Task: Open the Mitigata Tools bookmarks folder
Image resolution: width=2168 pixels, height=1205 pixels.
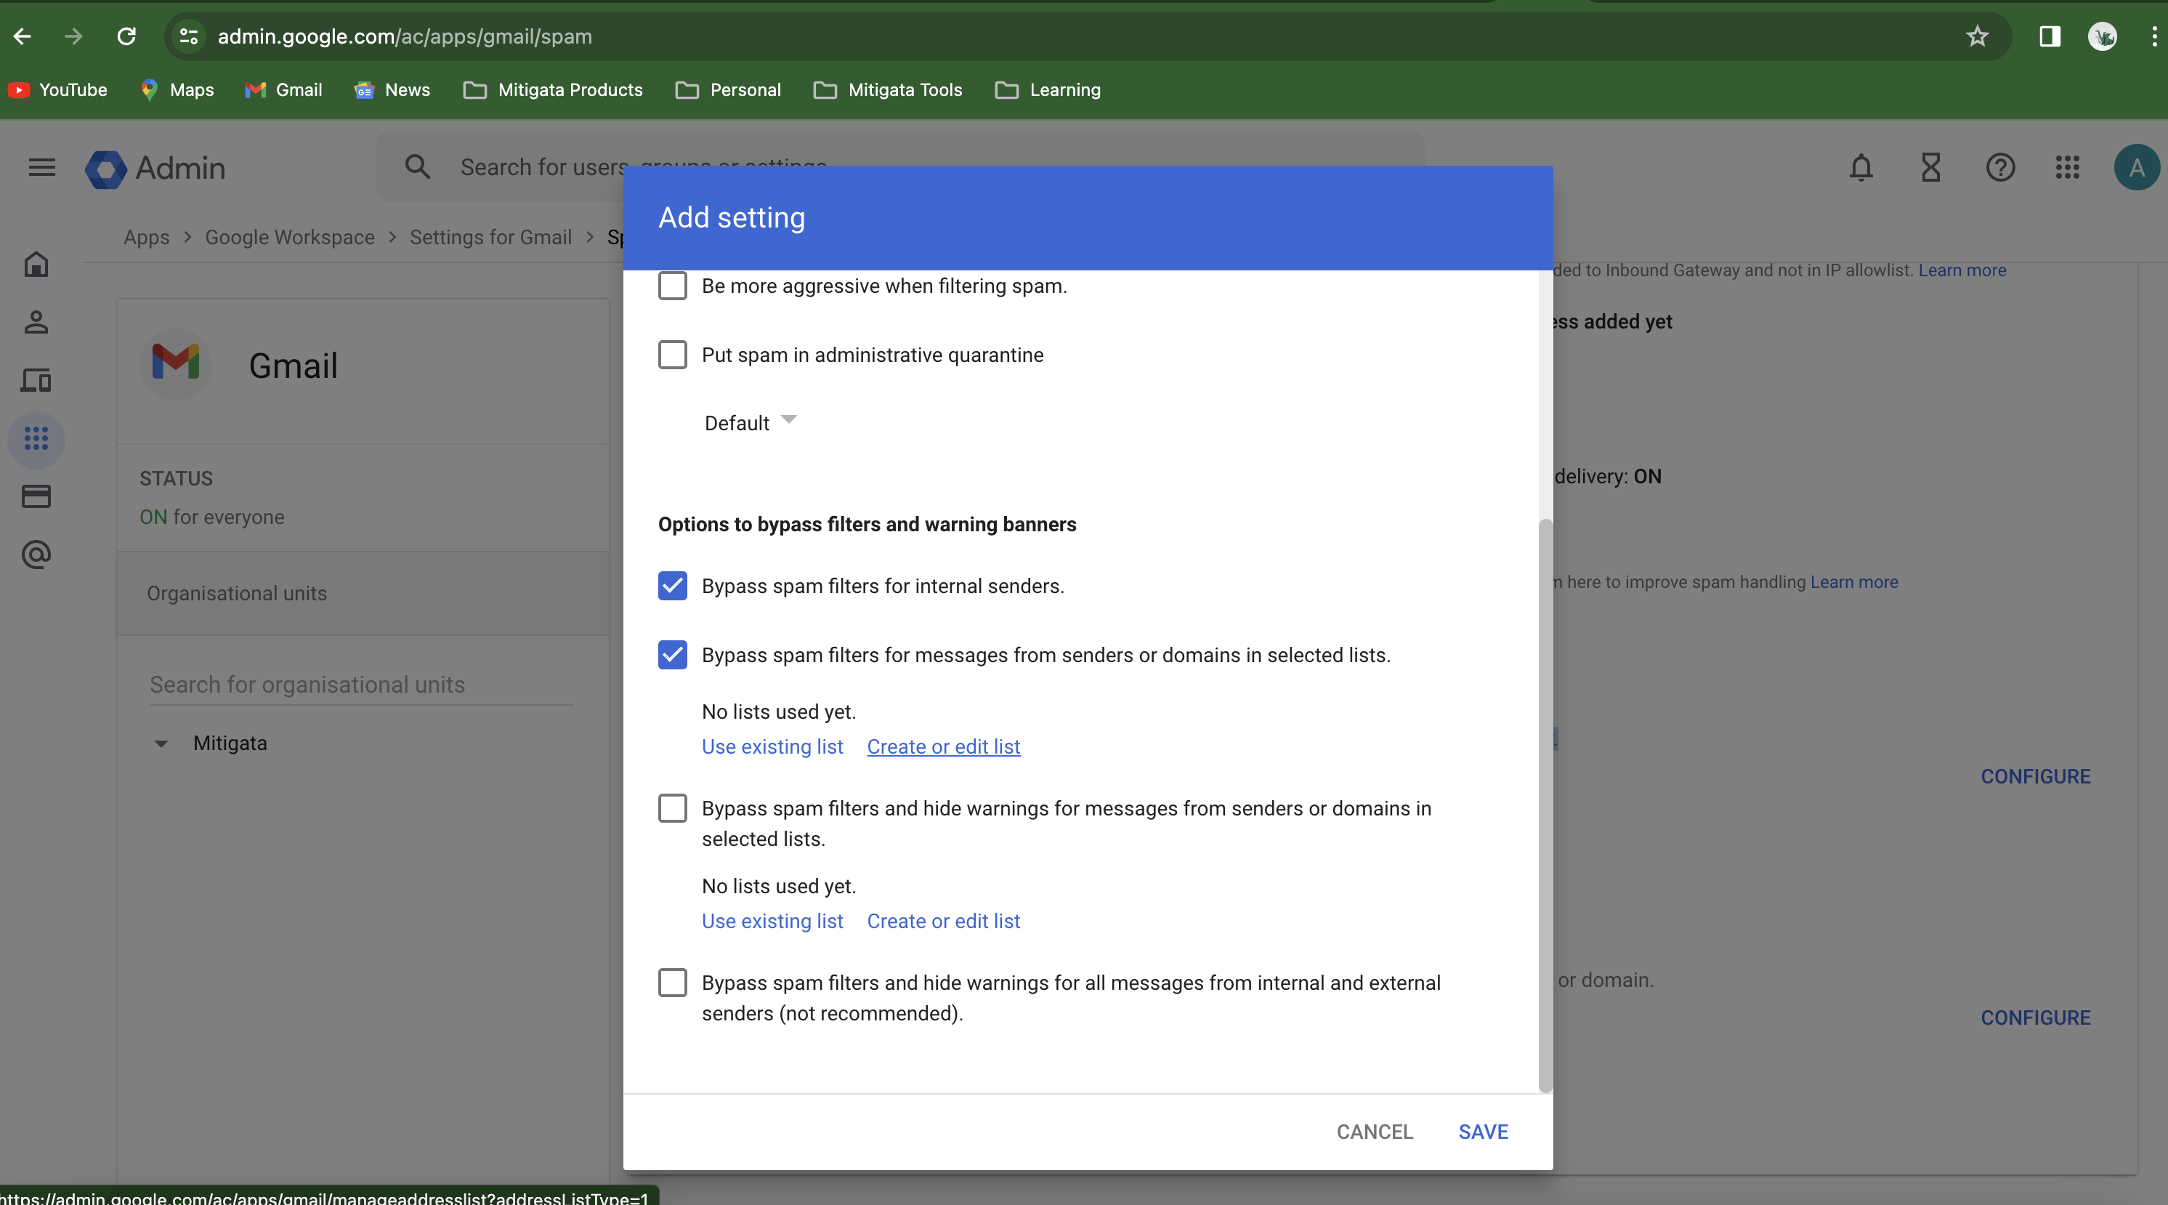Action: tap(887, 90)
